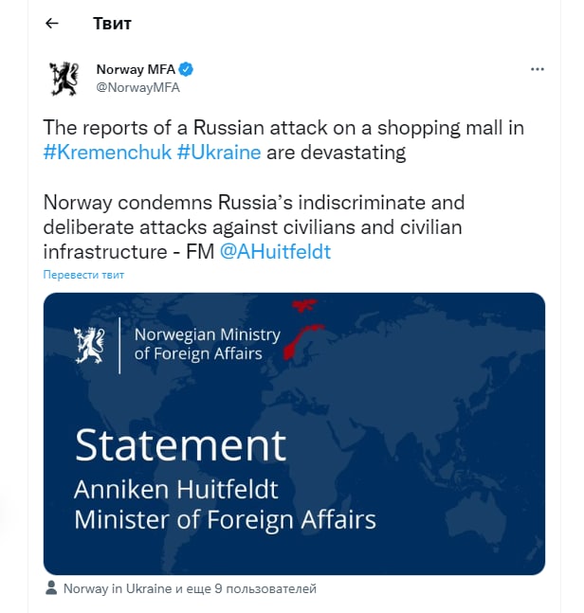584x613 pixels.
Task: Open the #Kremenchuk hashtag
Action: (107, 153)
